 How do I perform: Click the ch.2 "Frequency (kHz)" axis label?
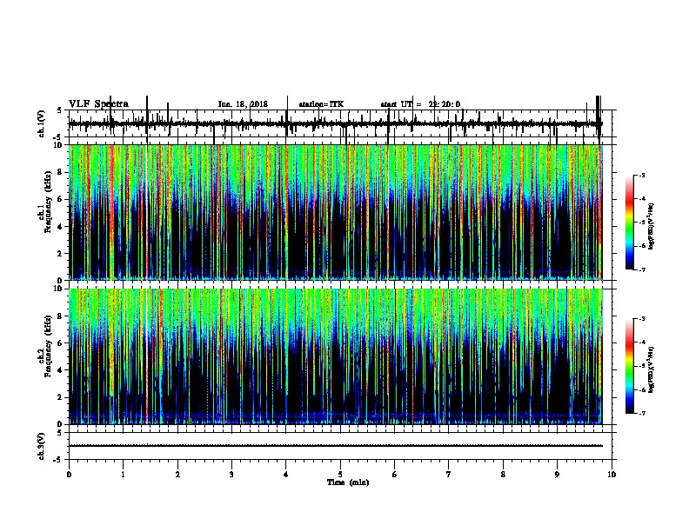(46, 346)
